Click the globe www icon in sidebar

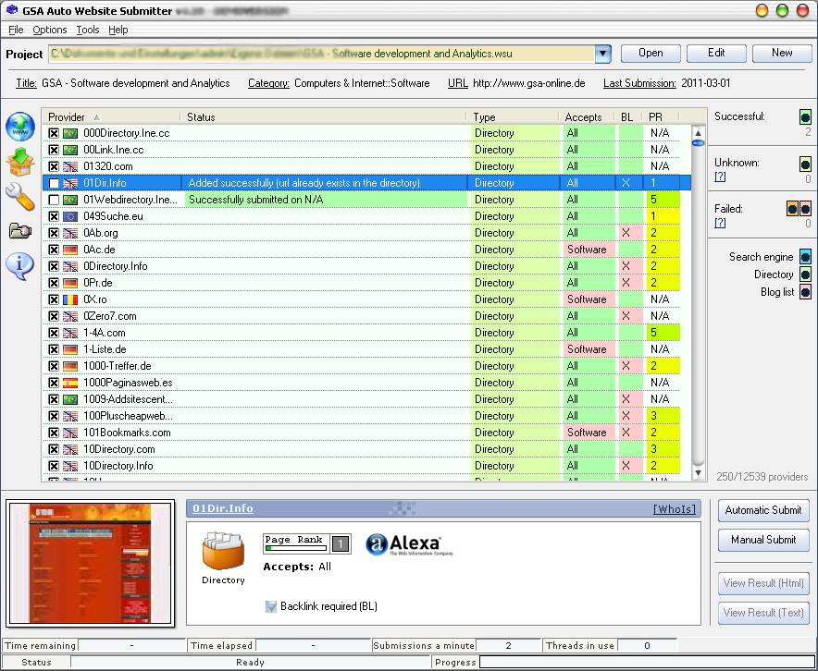tap(19, 128)
